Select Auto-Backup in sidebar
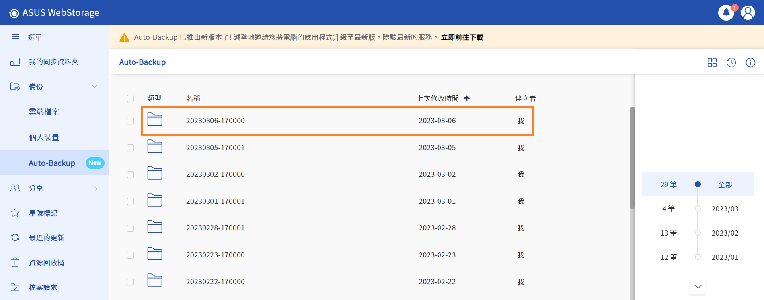764x300 pixels. click(52, 163)
